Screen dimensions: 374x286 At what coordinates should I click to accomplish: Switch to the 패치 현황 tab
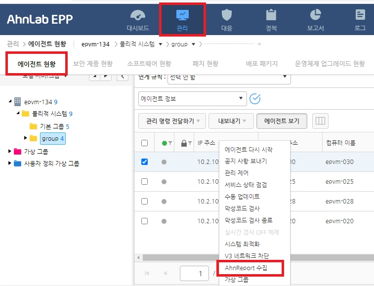click(x=206, y=64)
